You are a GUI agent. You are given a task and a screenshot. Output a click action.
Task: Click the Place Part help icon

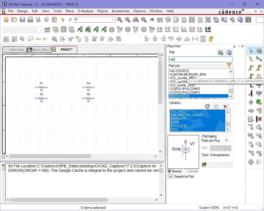click(229, 52)
